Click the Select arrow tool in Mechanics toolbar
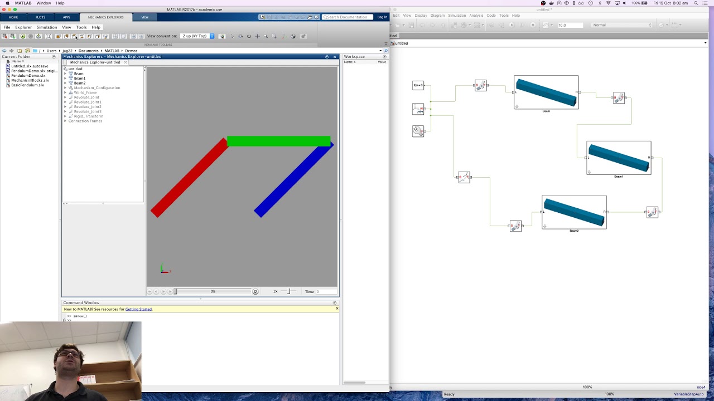This screenshot has width=714, height=401. pyautogui.click(x=232, y=36)
